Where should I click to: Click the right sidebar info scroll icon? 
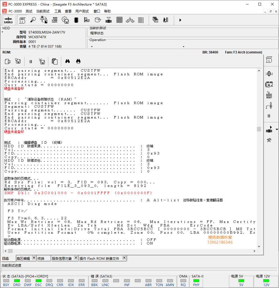point(269,60)
